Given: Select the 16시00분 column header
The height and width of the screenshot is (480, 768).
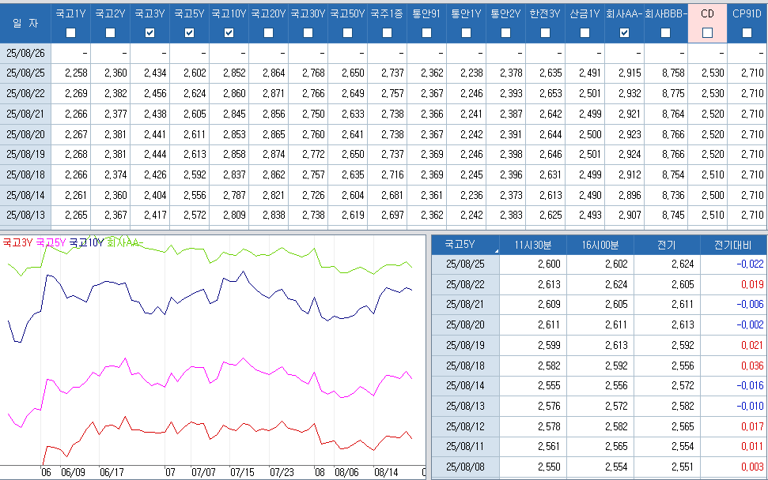Looking at the screenshot, I should click(600, 245).
